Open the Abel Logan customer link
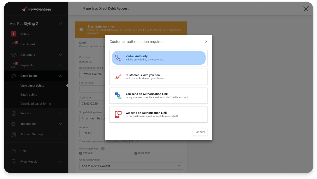Image resolution: width=317 pixels, height=179 pixels. 85,62
